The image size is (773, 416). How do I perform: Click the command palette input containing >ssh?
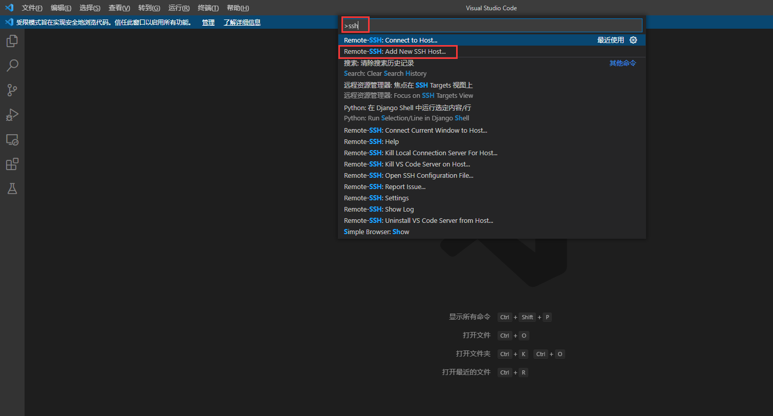pos(492,26)
